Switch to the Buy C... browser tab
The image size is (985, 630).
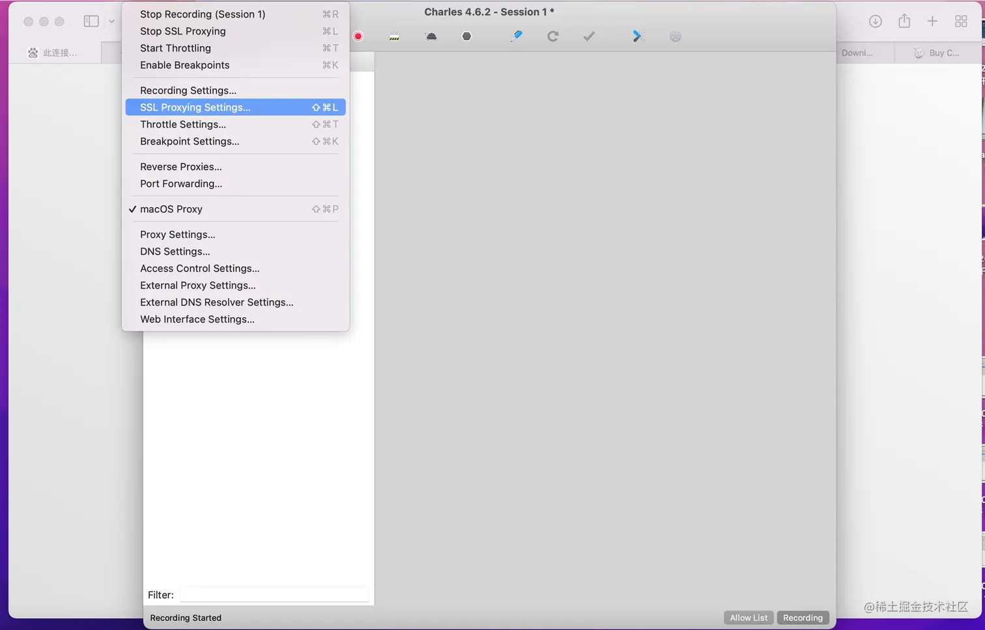938,53
